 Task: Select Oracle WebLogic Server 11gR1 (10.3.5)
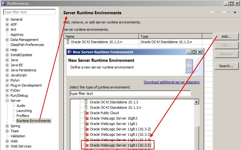[120, 145]
